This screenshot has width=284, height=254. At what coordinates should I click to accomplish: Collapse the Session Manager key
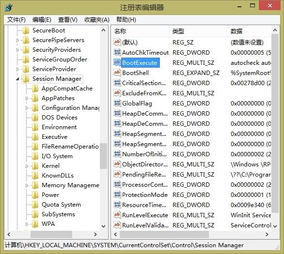pyautogui.click(x=17, y=79)
